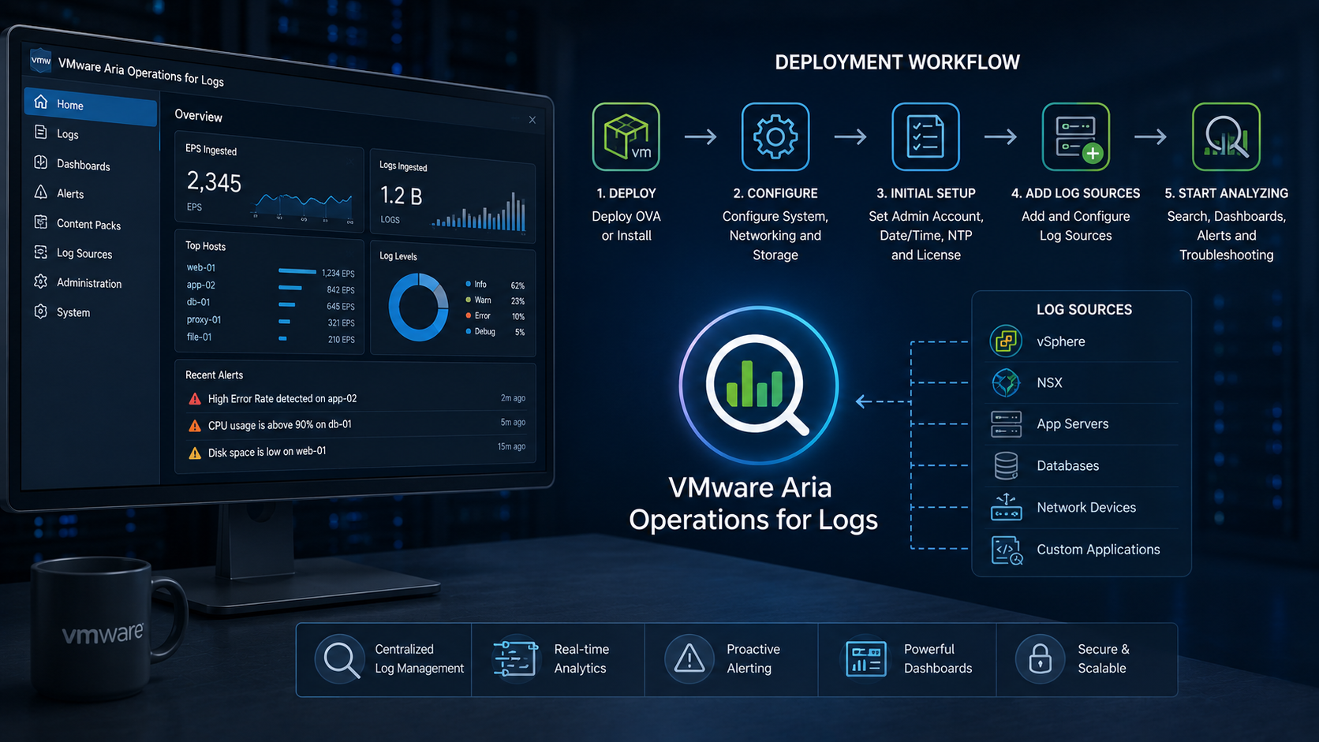This screenshot has width=1319, height=742.
Task: Click the yellow warning icon for web-01 alert
Action: click(195, 453)
